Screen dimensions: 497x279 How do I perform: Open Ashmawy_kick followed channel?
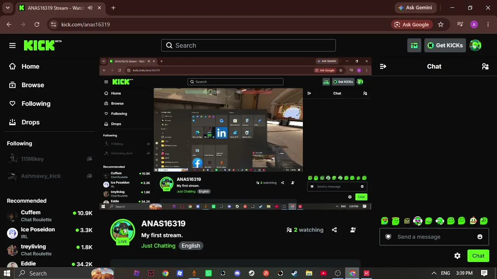(50, 176)
